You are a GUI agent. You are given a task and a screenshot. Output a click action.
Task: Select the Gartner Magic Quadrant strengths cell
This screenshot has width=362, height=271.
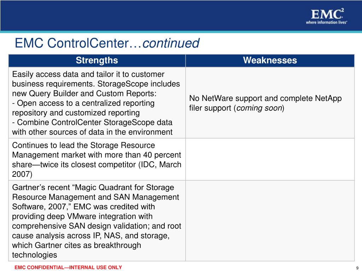point(97,221)
